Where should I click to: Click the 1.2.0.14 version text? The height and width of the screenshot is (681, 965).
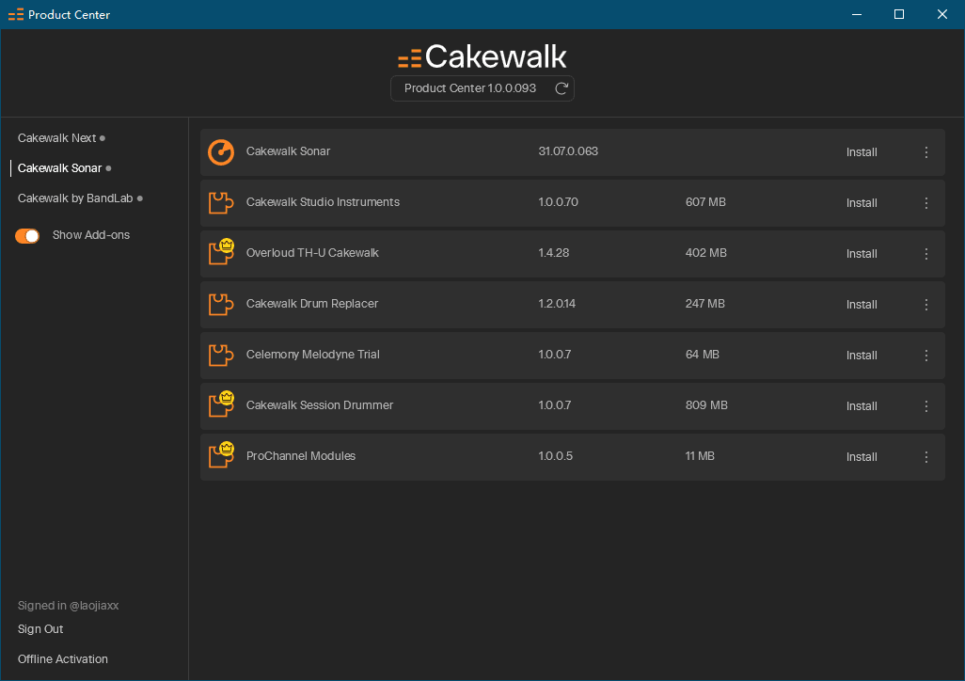coord(557,304)
